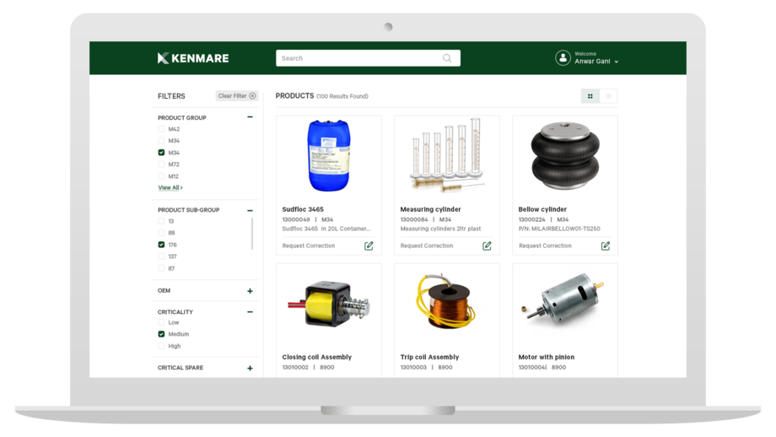Open the Motor with pinion image
This screenshot has height=437, width=776.
click(x=563, y=299)
